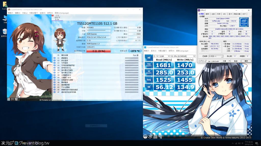The width and height of the screenshot is (261, 146).
Task: Click CPU-Z 验证 button
Action: tap(236, 61)
